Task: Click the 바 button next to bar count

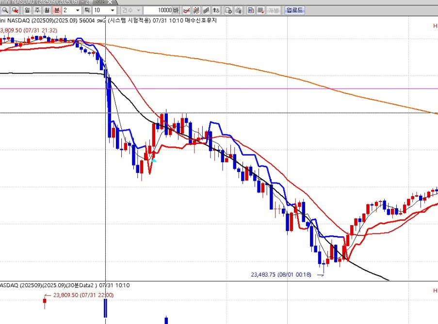Action: coord(176,10)
